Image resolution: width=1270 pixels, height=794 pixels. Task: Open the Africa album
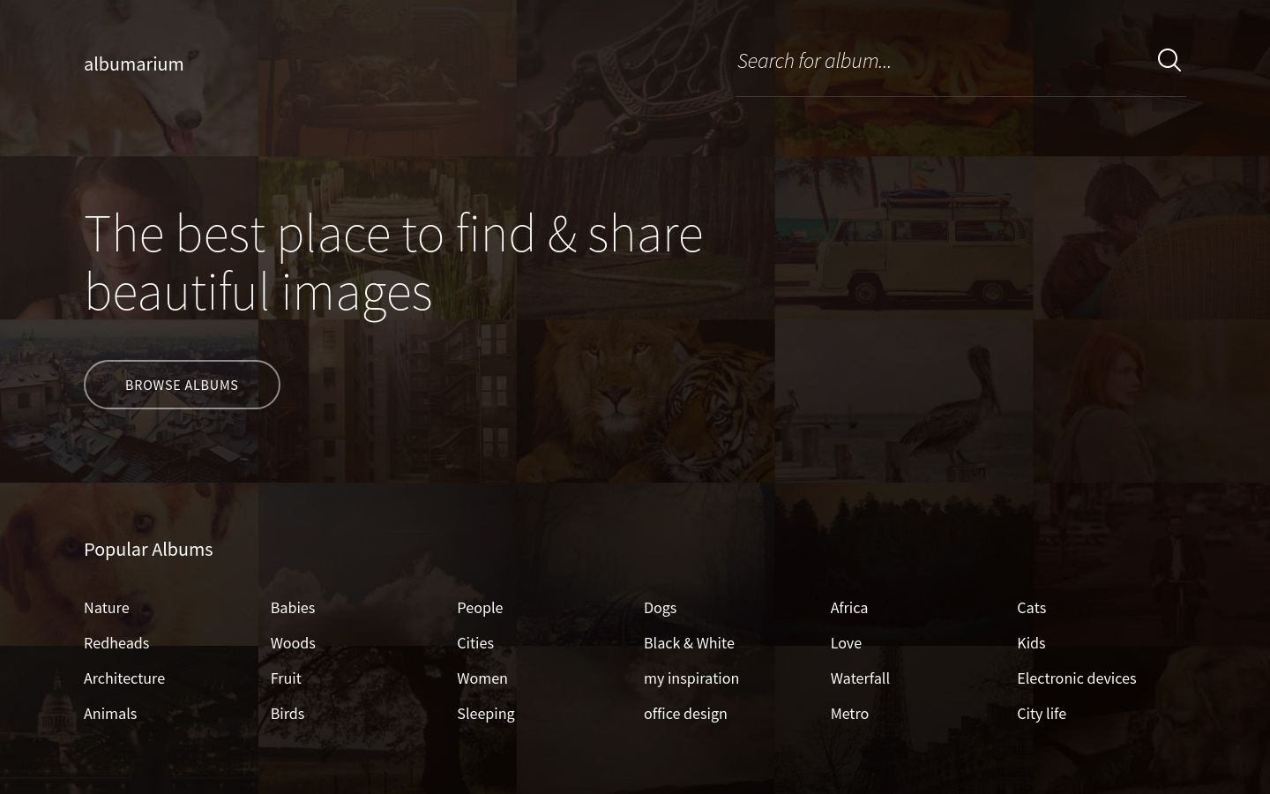(x=849, y=608)
